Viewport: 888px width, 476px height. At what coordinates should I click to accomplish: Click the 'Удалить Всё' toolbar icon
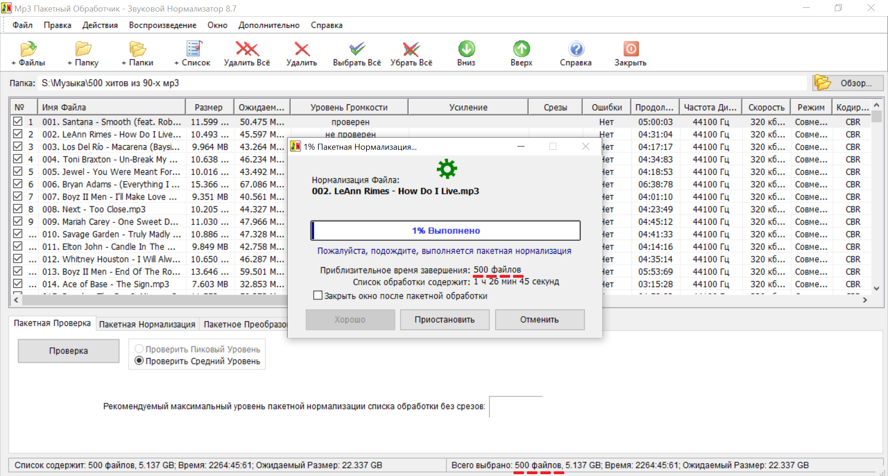[247, 49]
